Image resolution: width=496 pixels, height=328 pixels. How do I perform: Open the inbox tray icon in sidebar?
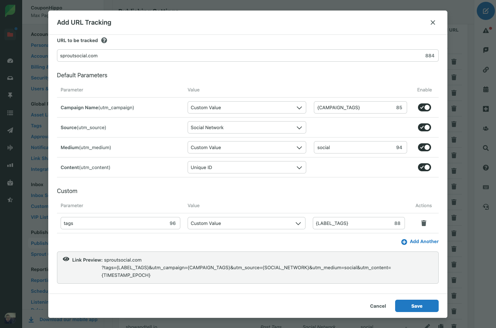coord(10,78)
